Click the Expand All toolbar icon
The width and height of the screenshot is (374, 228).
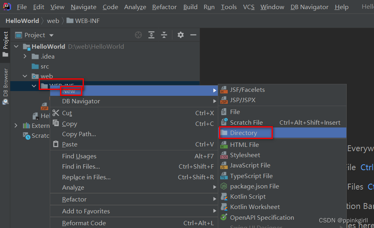pyautogui.click(x=151, y=35)
